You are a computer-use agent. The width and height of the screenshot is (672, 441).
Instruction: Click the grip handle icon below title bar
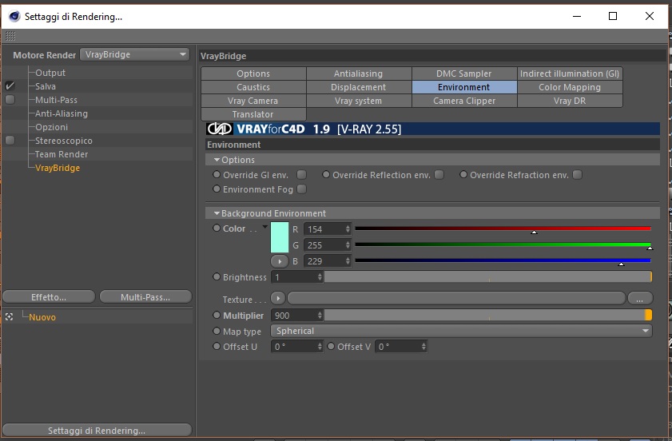10,36
